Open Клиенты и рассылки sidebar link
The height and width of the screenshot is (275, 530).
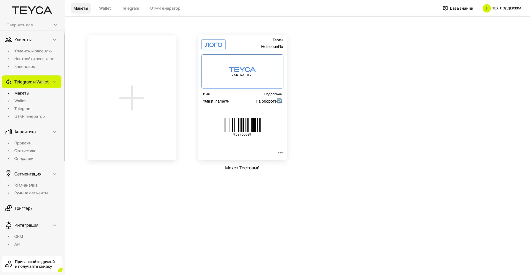coord(33,51)
